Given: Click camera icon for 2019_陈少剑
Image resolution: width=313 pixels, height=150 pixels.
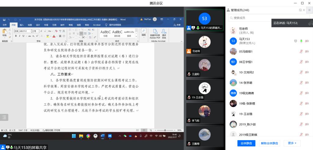Looking at the screenshot, I should [x=307, y=124].
